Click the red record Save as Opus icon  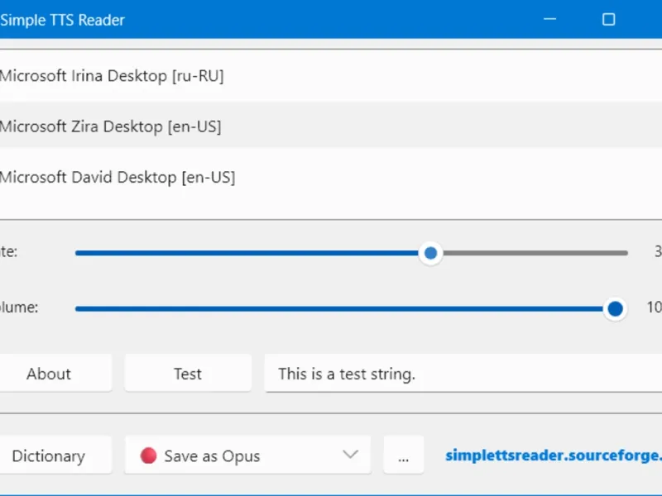tap(148, 455)
